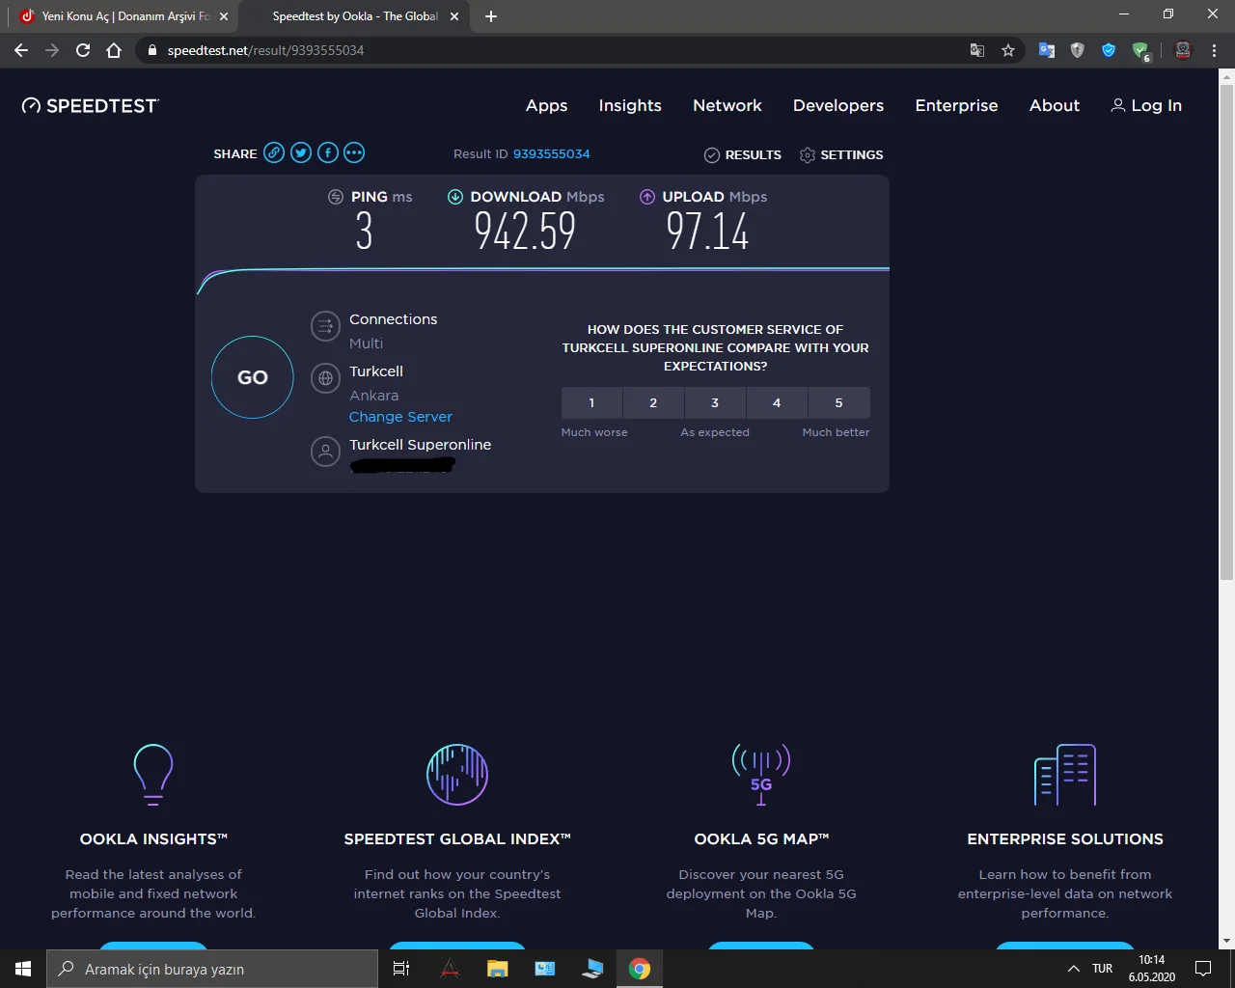Switch to the Yeni Konu Aç tab
Viewport: 1235px width, 988px height.
pos(122,16)
